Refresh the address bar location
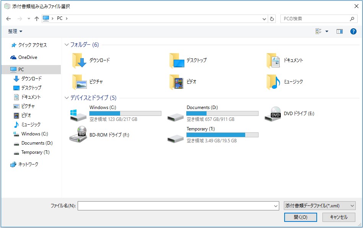Image resolution: width=363 pixels, height=228 pixels. [x=272, y=19]
